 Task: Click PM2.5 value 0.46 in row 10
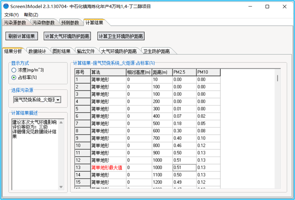[x=184, y=146]
